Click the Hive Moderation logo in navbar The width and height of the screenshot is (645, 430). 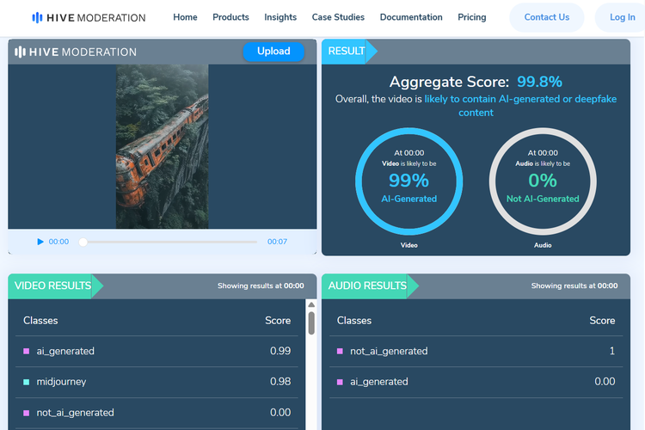(x=89, y=17)
